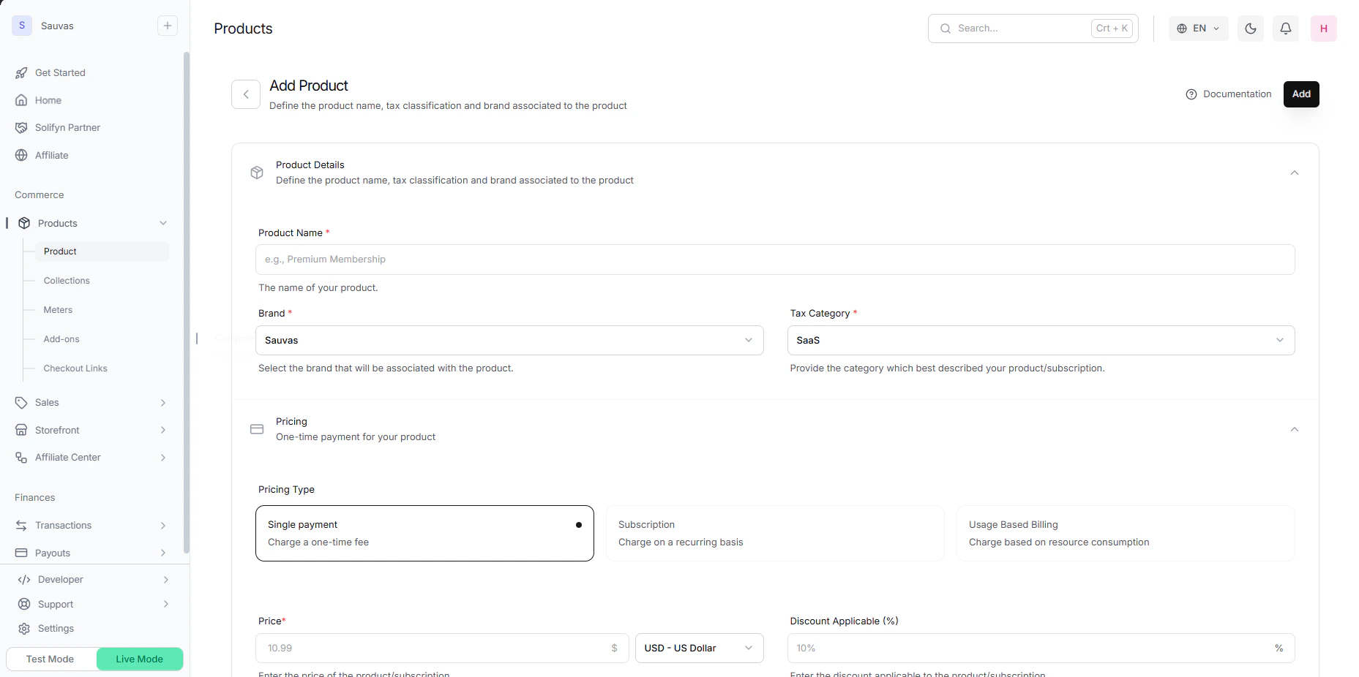The image size is (1359, 677).
Task: Open the H user profile avatar
Action: point(1324,29)
